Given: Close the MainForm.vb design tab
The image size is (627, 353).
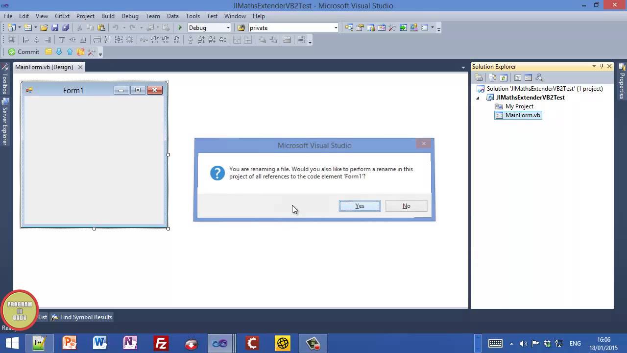Looking at the screenshot, I should [80, 67].
